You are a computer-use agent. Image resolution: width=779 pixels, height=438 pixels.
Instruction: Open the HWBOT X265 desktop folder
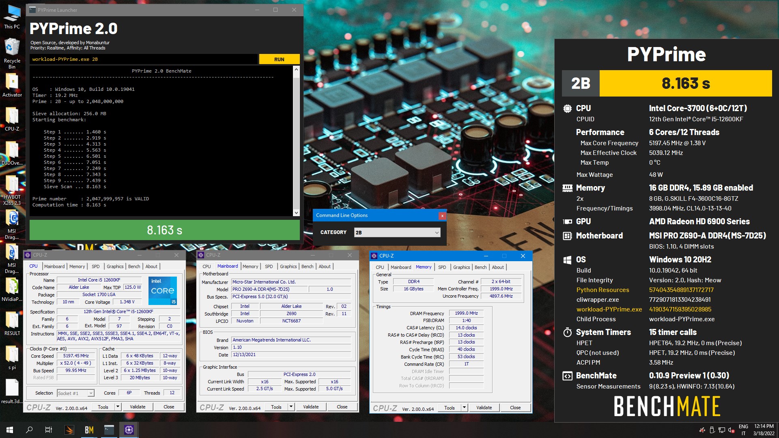[12, 190]
